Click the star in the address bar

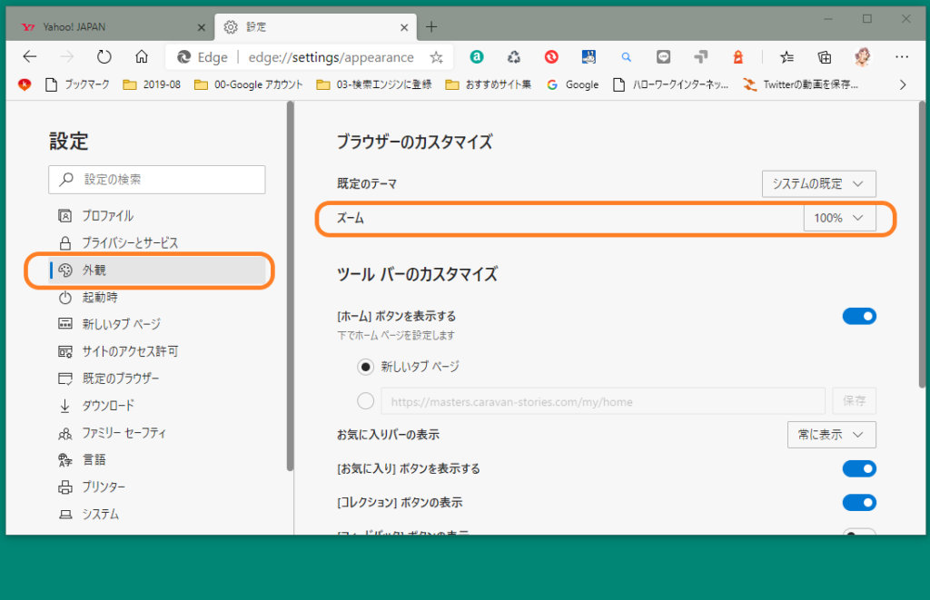click(x=436, y=56)
